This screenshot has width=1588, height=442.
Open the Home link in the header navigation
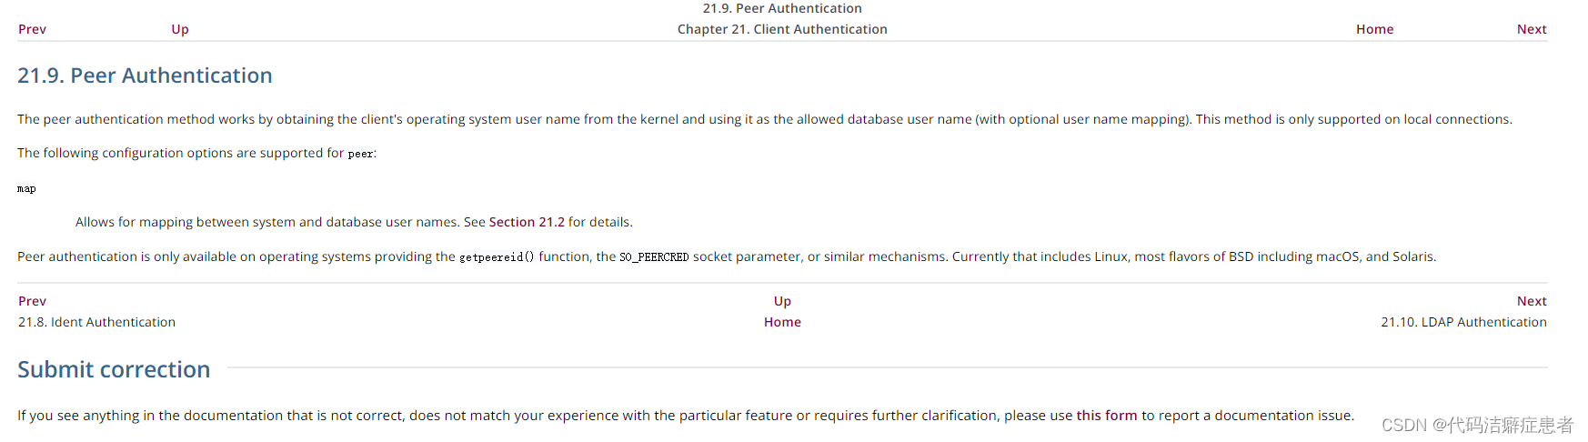pos(1374,29)
